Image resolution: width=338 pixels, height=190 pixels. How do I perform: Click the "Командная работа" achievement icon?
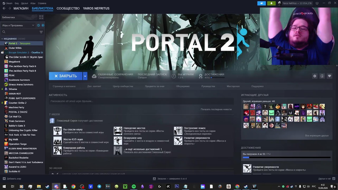[58, 150]
